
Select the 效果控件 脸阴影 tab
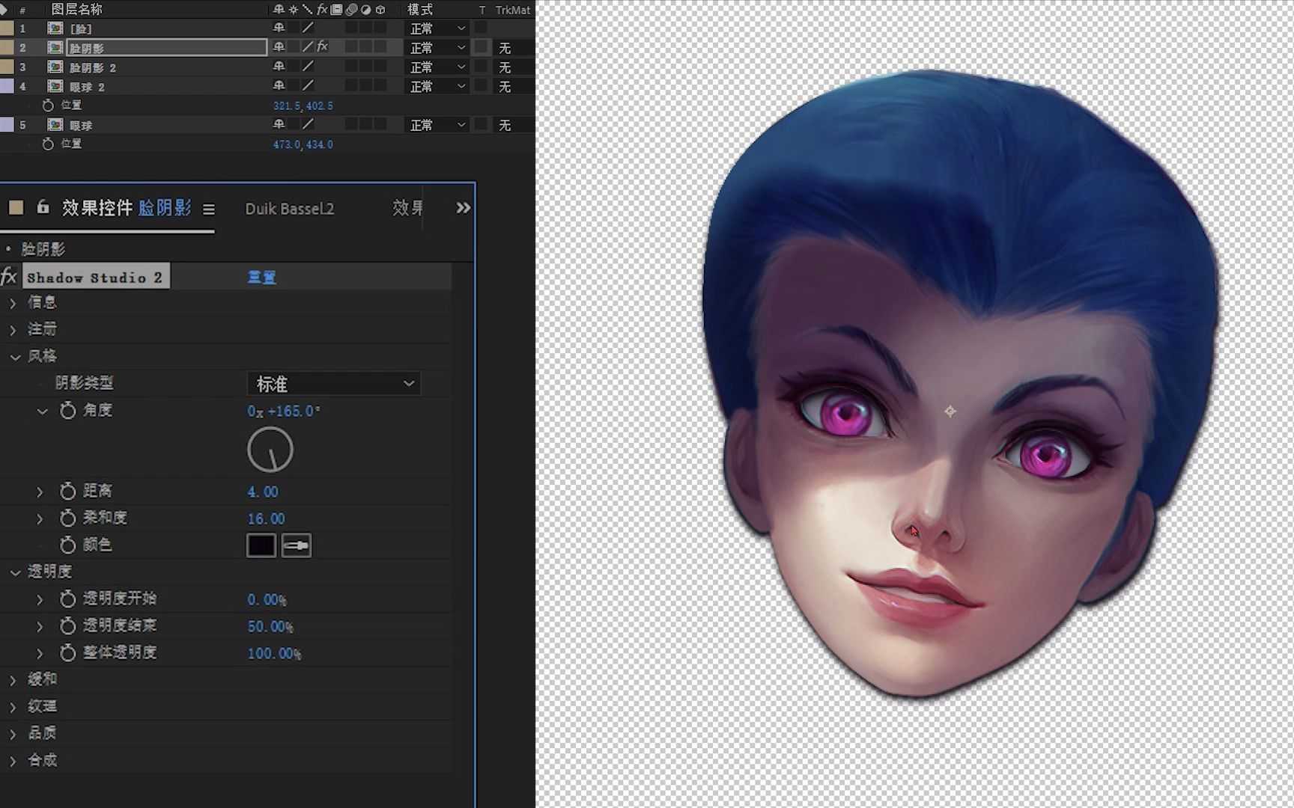127,207
